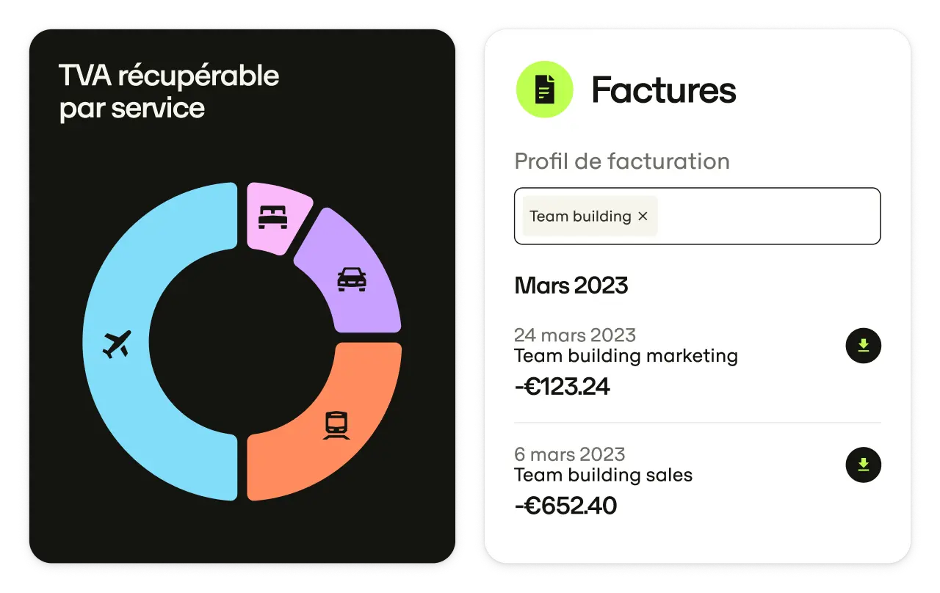Click the Mars 2023 month heading
The width and height of the screenshot is (940, 593).
[571, 285]
